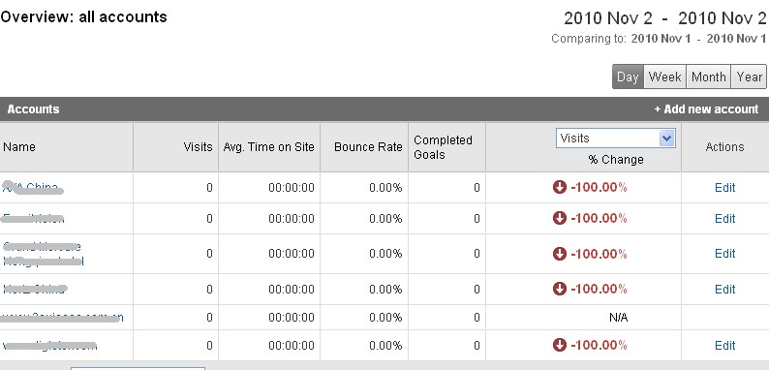Edit the second account row
The image size is (769, 370).
(724, 218)
